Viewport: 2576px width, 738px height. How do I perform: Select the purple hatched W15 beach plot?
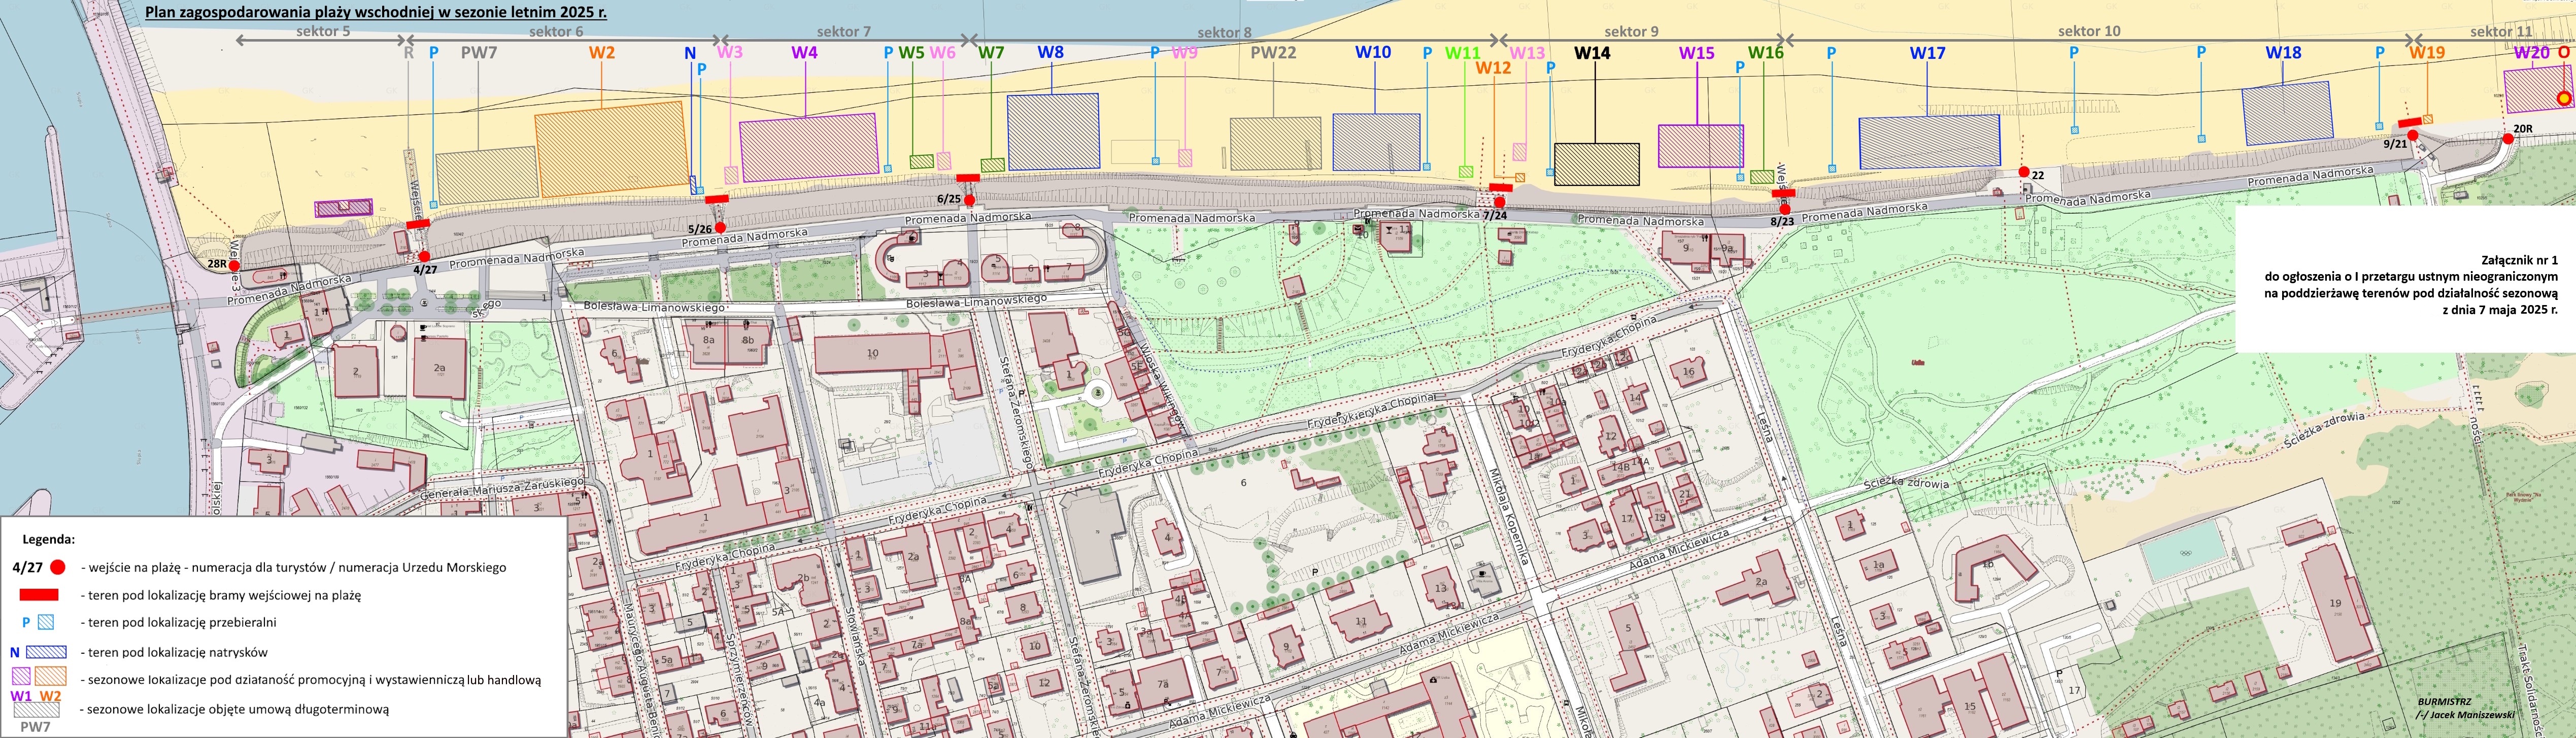click(1700, 145)
